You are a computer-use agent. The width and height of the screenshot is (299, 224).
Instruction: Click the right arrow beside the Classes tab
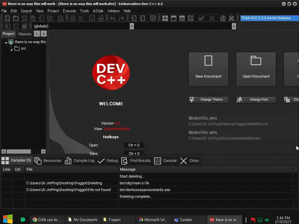click(x=44, y=34)
